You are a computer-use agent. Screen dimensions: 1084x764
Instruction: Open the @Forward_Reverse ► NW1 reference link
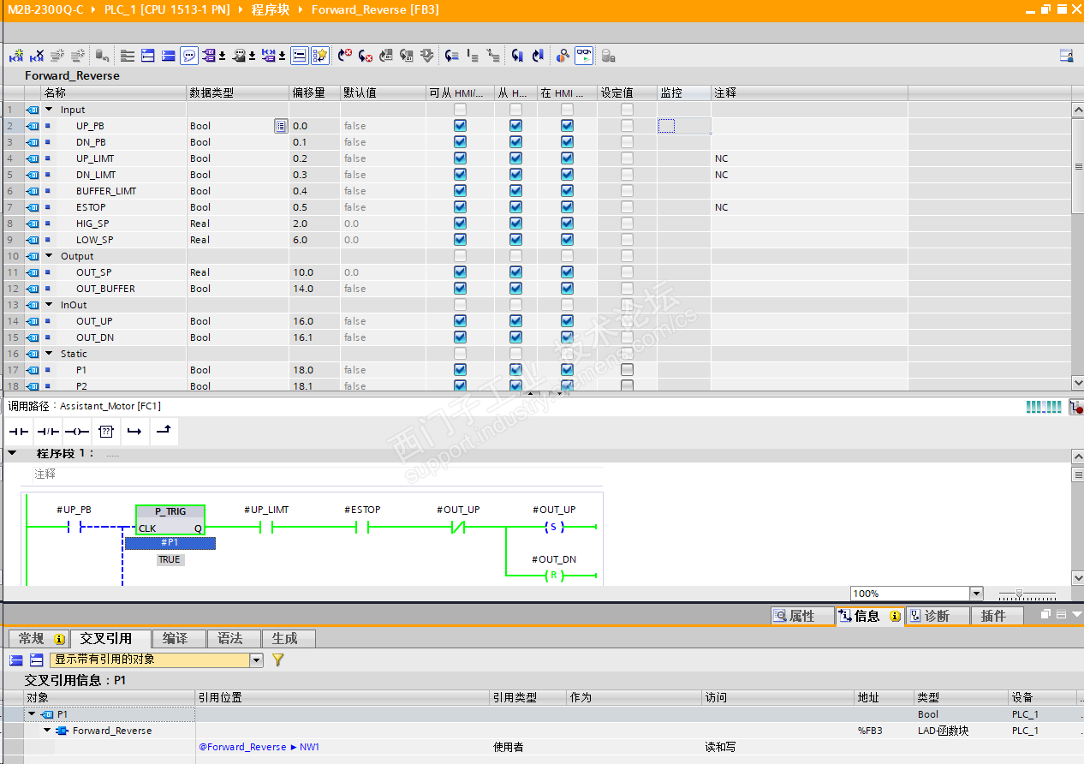[259, 747]
